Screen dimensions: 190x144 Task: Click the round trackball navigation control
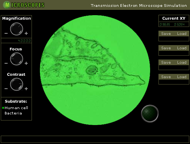[150, 113]
